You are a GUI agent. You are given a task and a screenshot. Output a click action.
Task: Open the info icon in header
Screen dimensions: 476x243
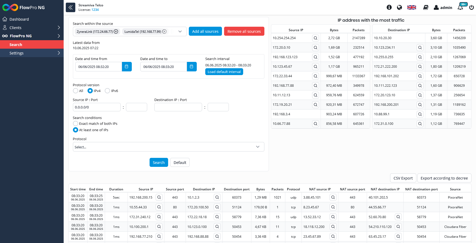click(x=389, y=7)
